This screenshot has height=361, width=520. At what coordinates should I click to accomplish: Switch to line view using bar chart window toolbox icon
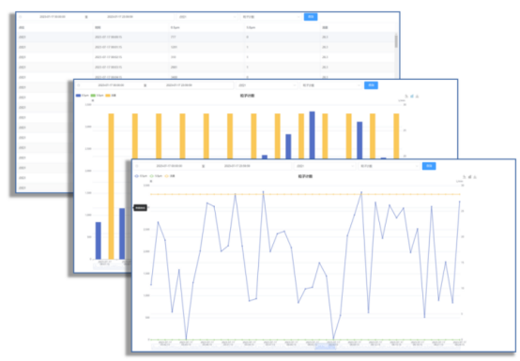coord(406,97)
